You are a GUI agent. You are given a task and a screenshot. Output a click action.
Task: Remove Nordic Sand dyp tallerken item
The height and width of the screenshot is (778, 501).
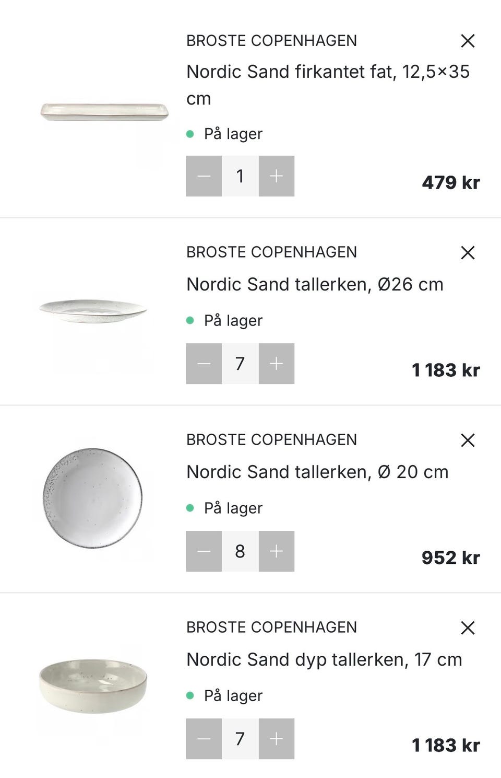tap(468, 628)
